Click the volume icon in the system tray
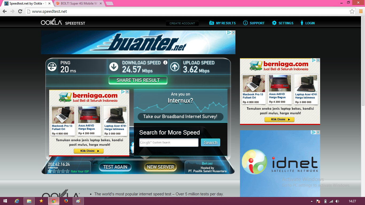The height and width of the screenshot is (205, 365). pos(337,201)
